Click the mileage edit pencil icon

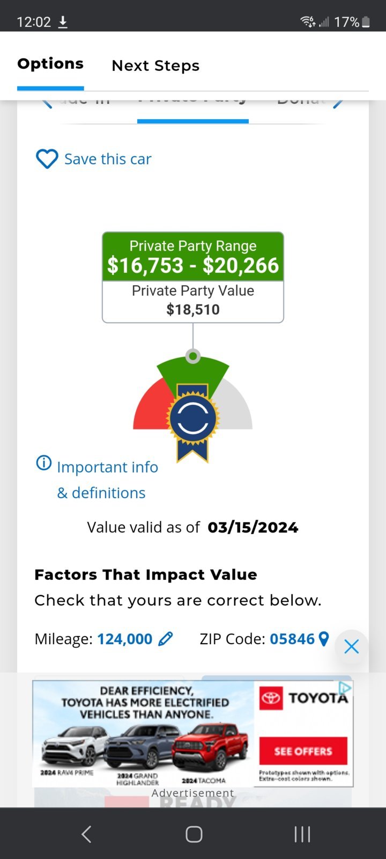coord(166,638)
